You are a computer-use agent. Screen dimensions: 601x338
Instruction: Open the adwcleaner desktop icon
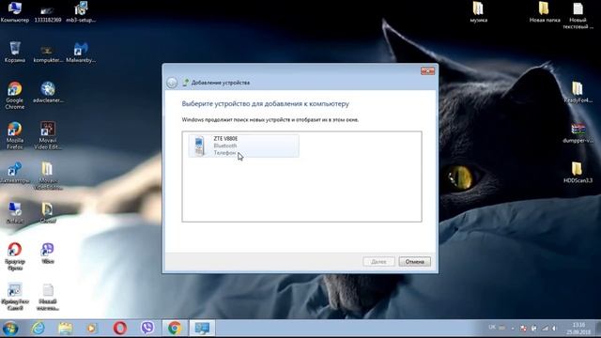[48, 93]
